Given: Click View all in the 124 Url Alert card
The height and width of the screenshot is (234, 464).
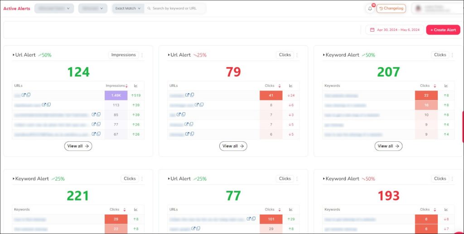Looking at the screenshot, I should [78, 146].
